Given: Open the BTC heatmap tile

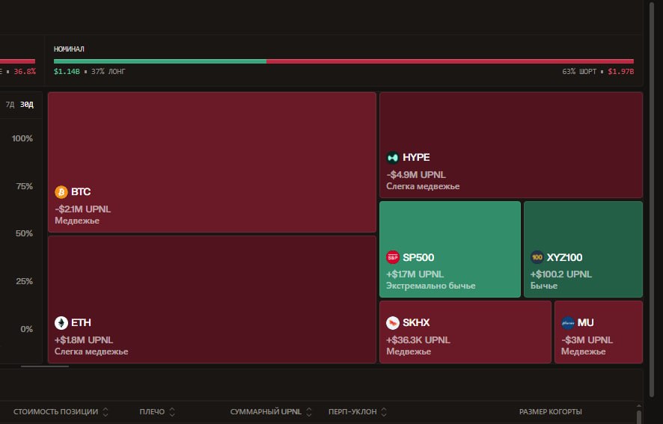Looking at the screenshot, I should [212, 162].
